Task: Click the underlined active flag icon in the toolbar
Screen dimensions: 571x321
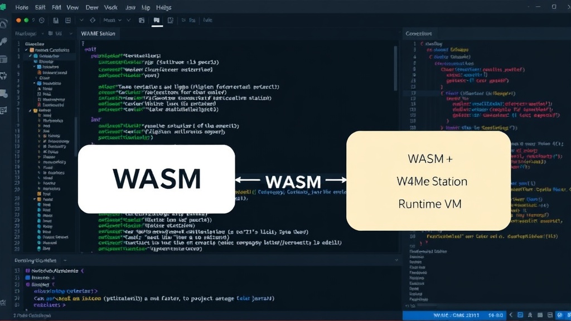Action: click(157, 21)
